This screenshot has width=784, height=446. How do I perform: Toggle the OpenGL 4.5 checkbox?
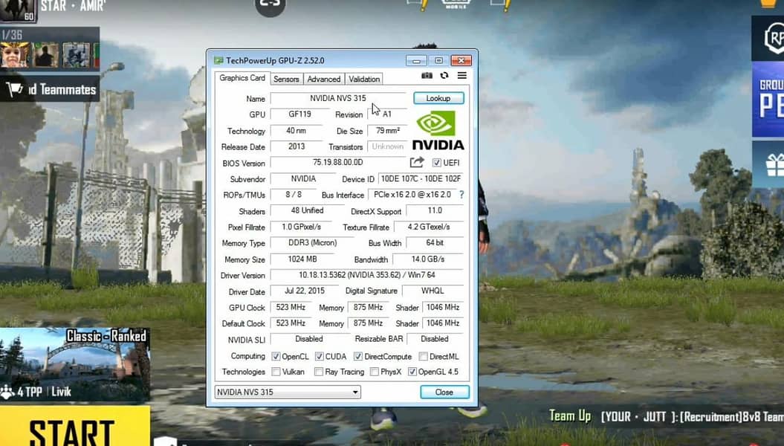tap(412, 372)
